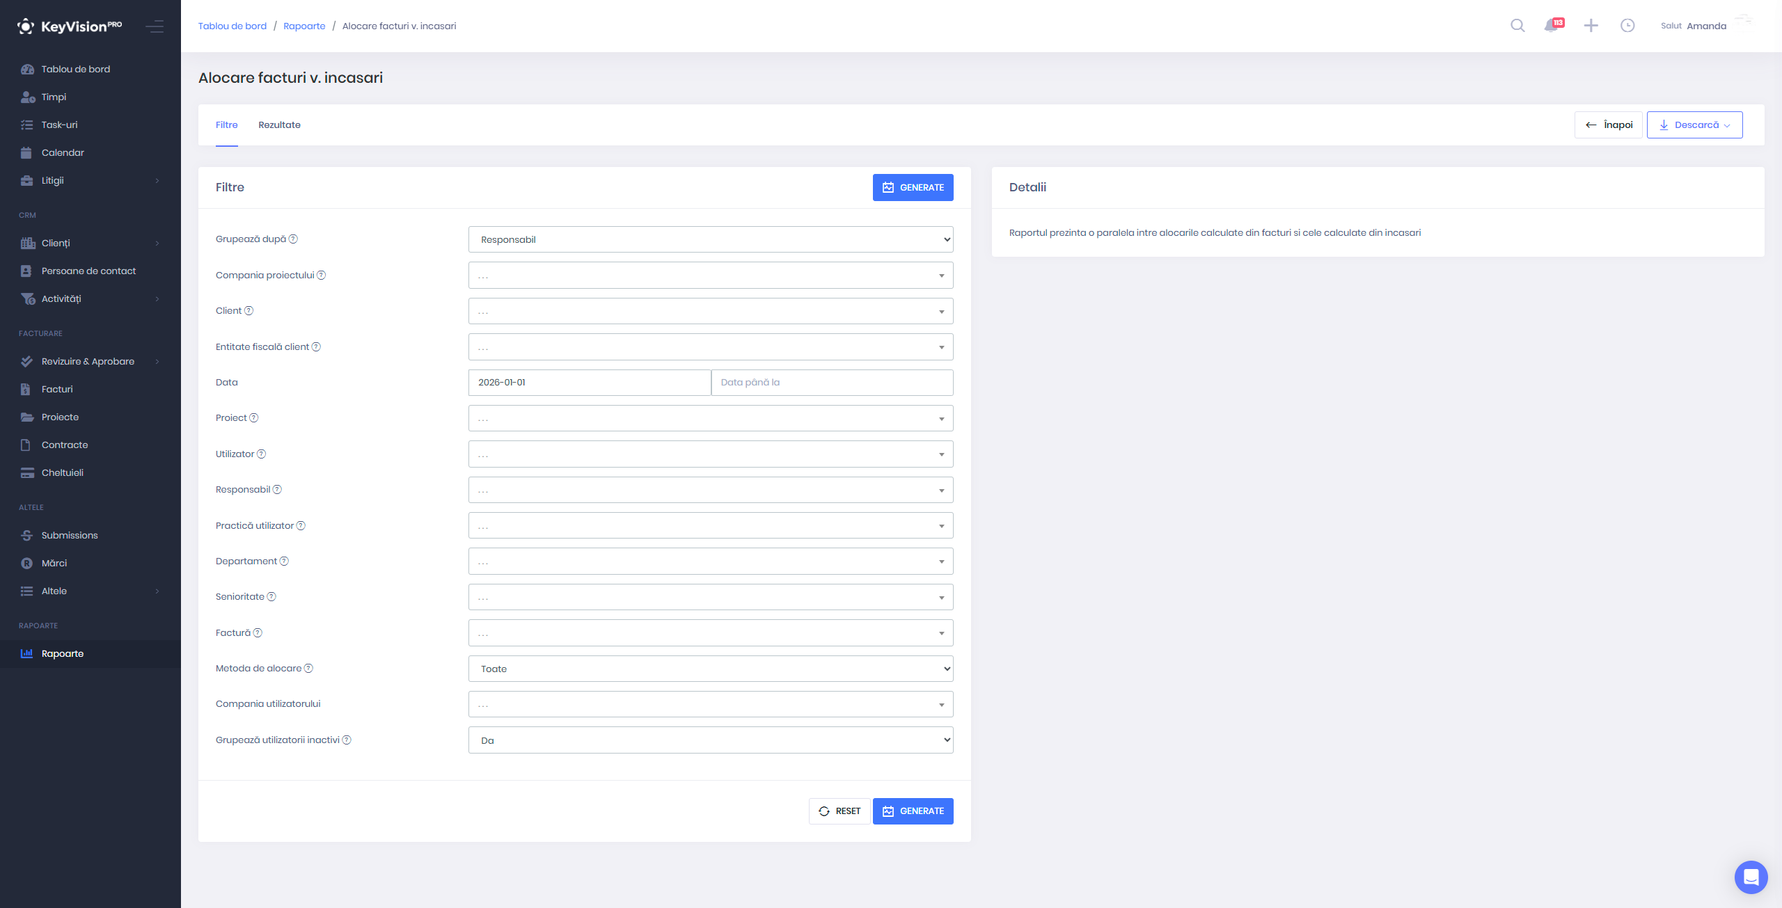Click the RESET button
Screen dimensions: 1782x908
(839, 811)
